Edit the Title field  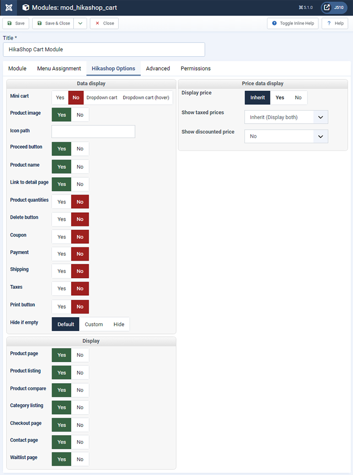point(104,49)
